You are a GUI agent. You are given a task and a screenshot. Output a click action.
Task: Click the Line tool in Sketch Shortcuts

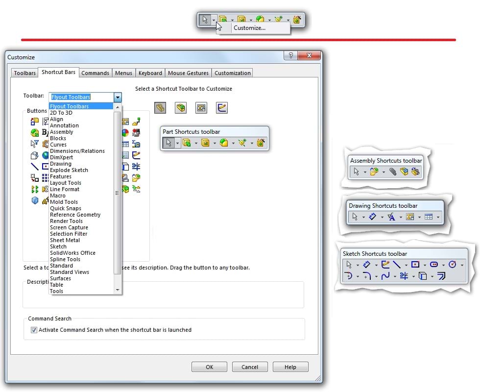397,265
